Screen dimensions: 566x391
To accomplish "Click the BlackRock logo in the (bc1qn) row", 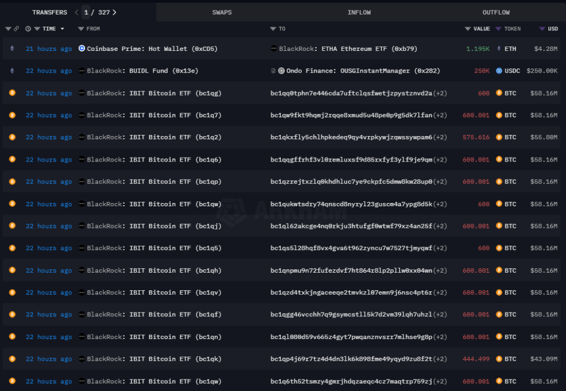I will (82, 337).
